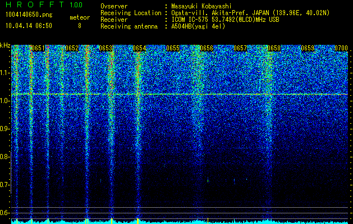This screenshot has height=224, width=353.
Task: Click the 0659 time marker
Action: tap(308, 48)
